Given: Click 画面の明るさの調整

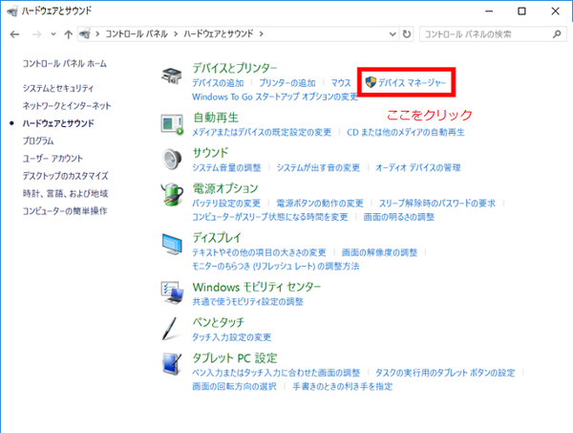Looking at the screenshot, I should pyautogui.click(x=399, y=217).
